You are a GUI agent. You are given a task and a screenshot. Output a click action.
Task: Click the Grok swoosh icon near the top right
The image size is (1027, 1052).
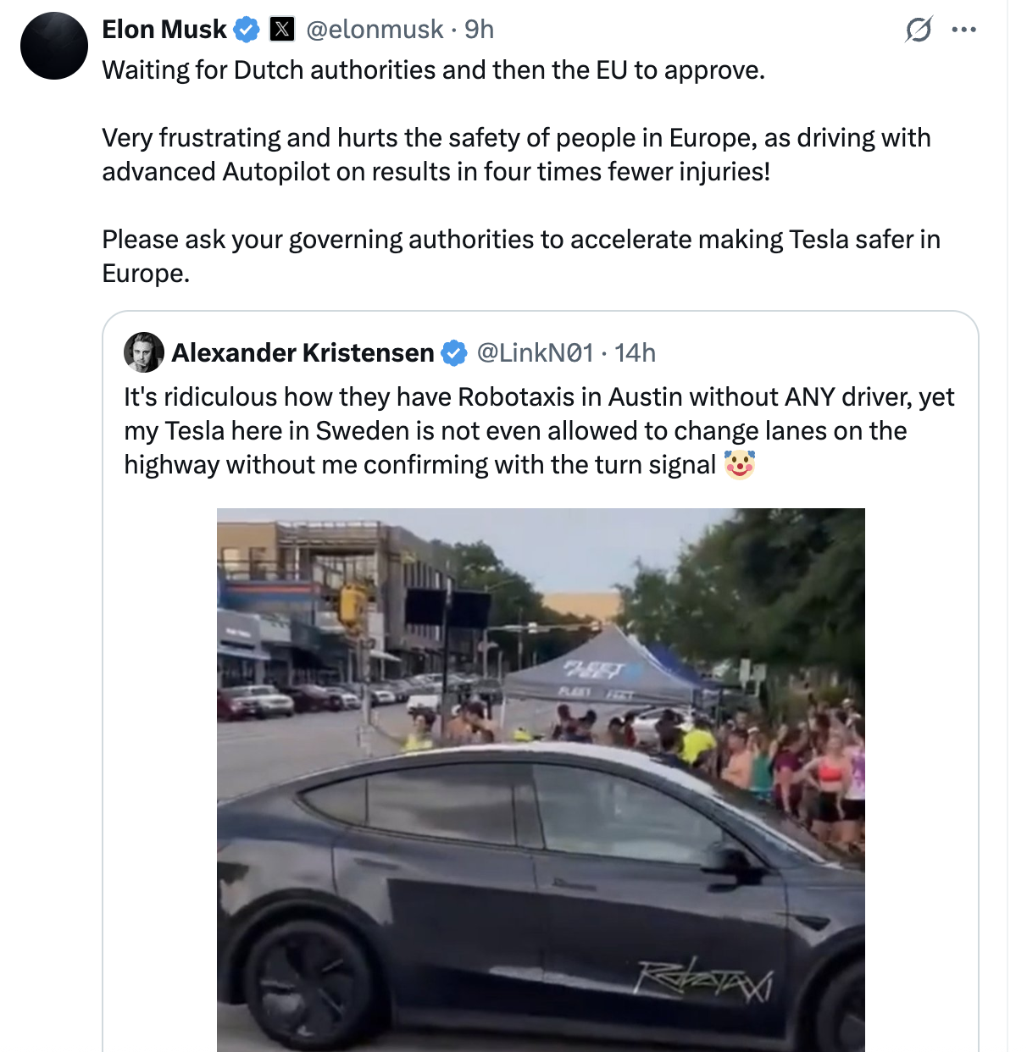(921, 28)
